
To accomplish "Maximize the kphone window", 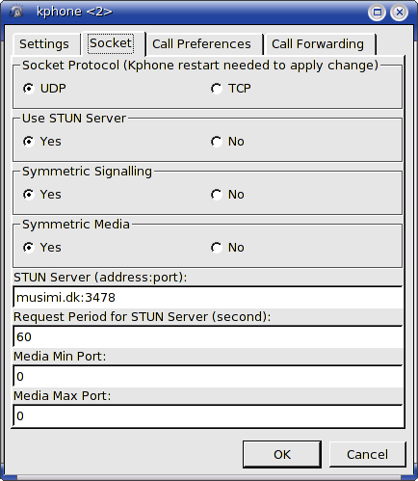I will 377,13.
